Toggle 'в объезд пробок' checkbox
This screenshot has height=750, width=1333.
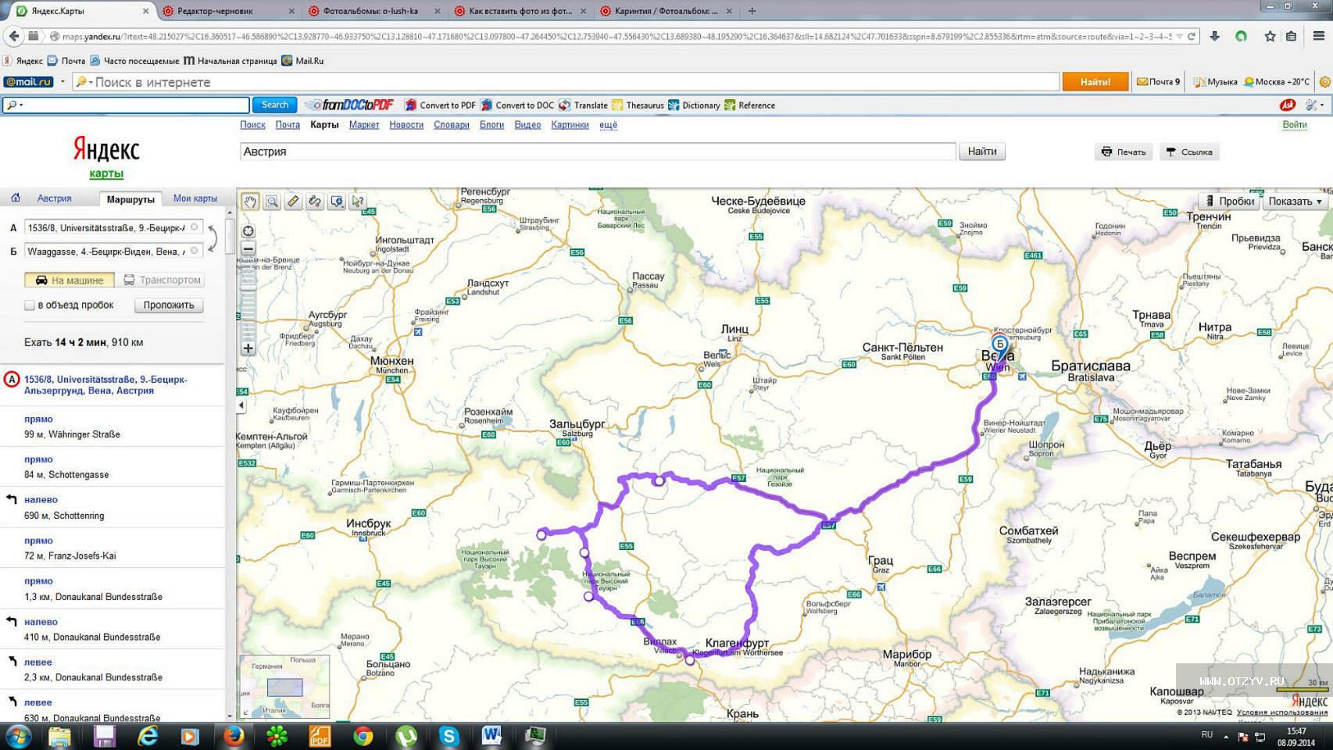tap(30, 305)
